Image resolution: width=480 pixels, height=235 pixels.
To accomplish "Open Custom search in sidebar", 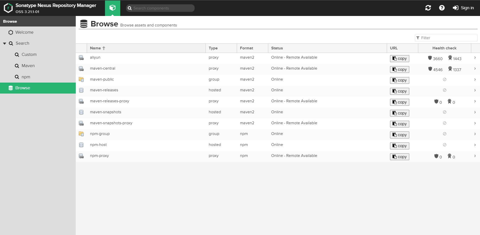I will pos(38,55).
